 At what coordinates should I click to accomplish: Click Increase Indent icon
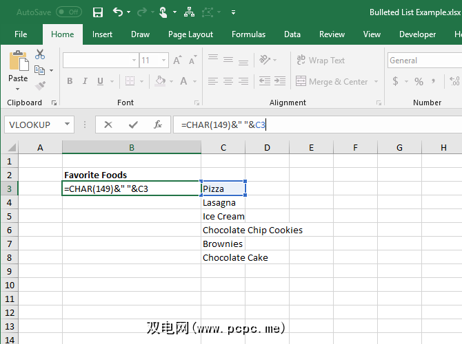coord(280,81)
